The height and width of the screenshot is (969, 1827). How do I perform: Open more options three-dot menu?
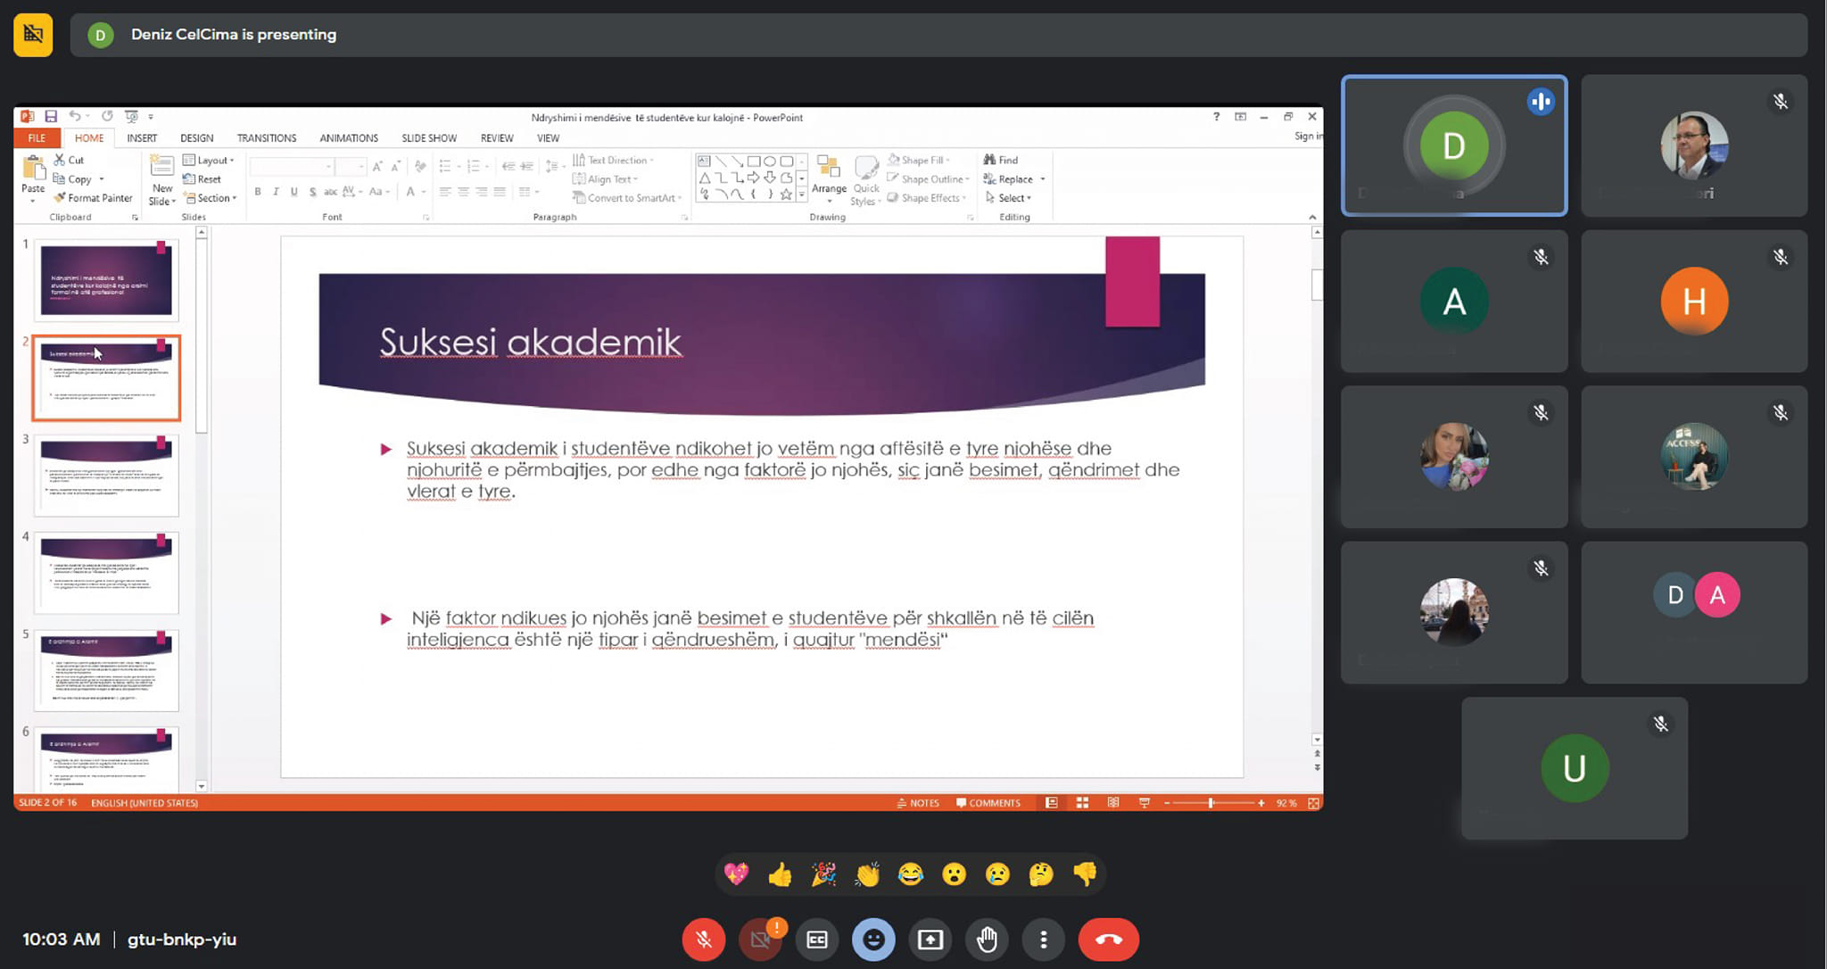click(x=1043, y=940)
